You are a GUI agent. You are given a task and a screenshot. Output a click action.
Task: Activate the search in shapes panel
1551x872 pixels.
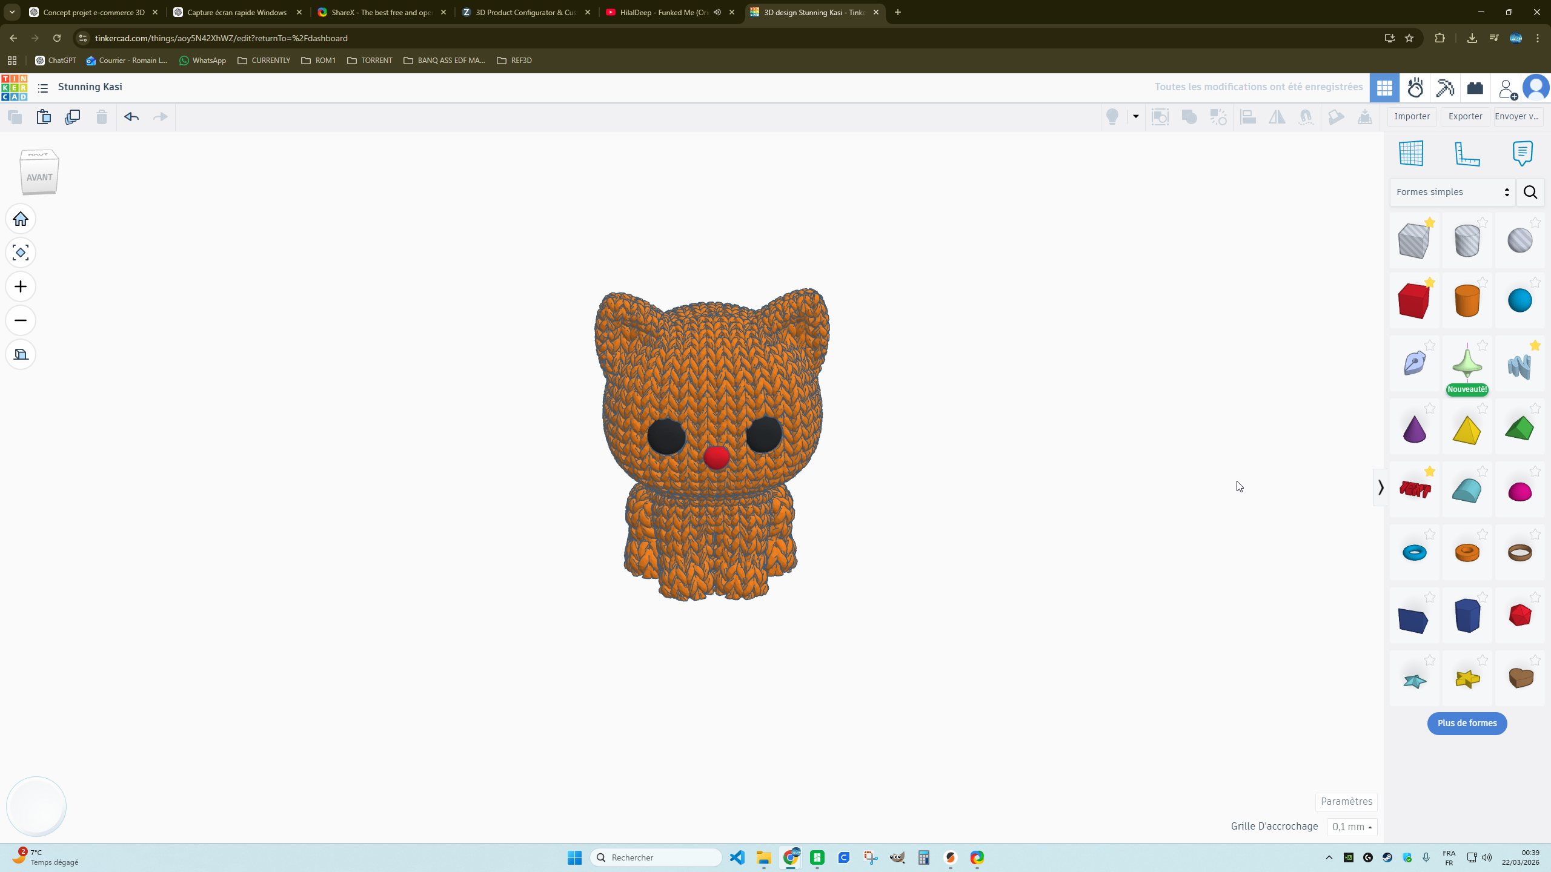[x=1530, y=192]
